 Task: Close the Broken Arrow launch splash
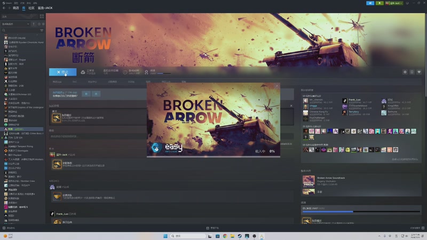[x=277, y=86]
